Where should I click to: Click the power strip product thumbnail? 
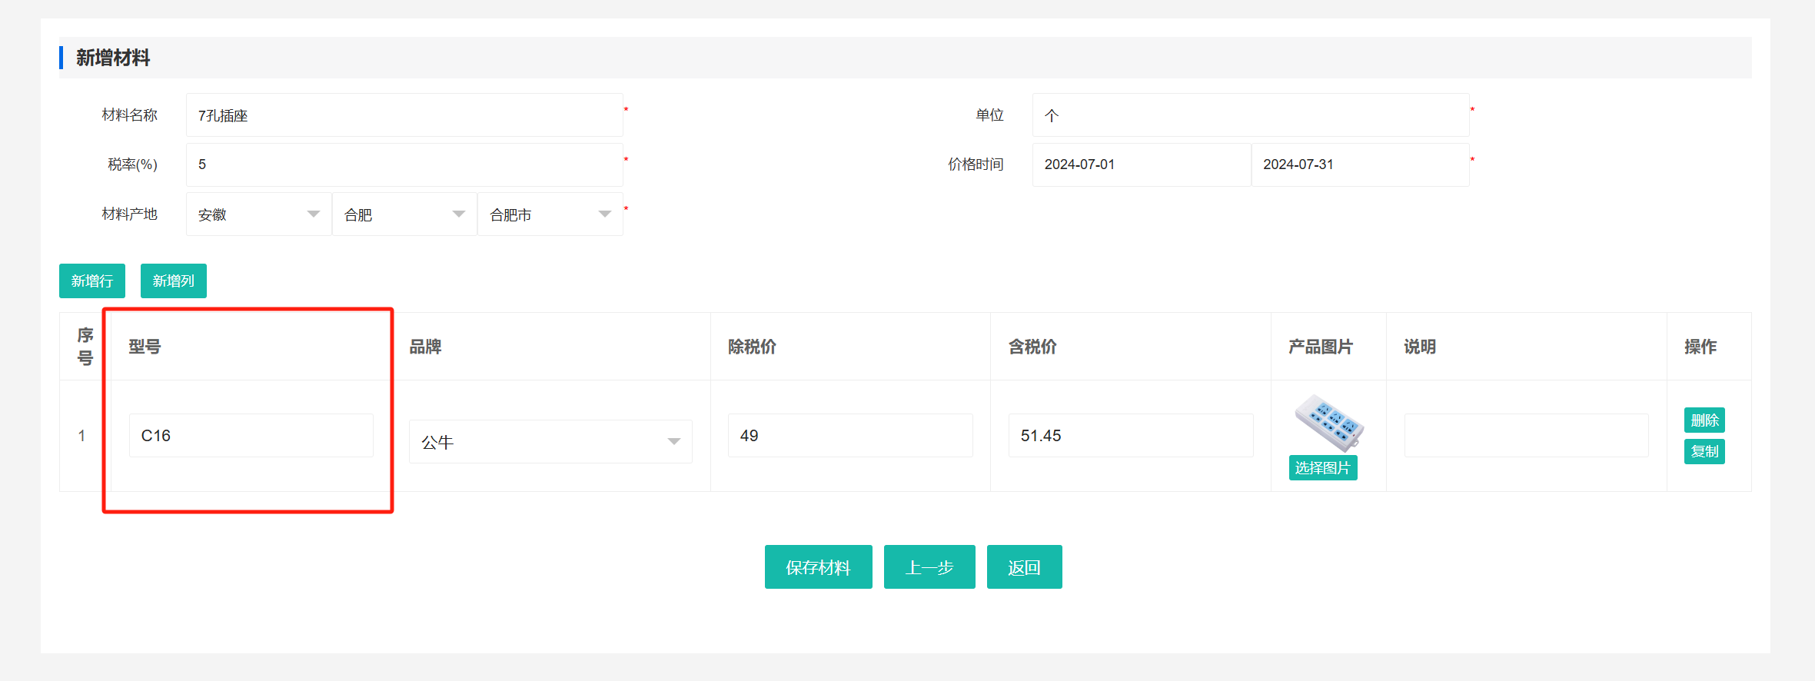1328,423
